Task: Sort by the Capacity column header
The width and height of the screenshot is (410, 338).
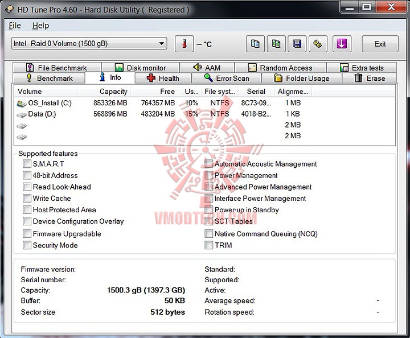Action: 104,92
